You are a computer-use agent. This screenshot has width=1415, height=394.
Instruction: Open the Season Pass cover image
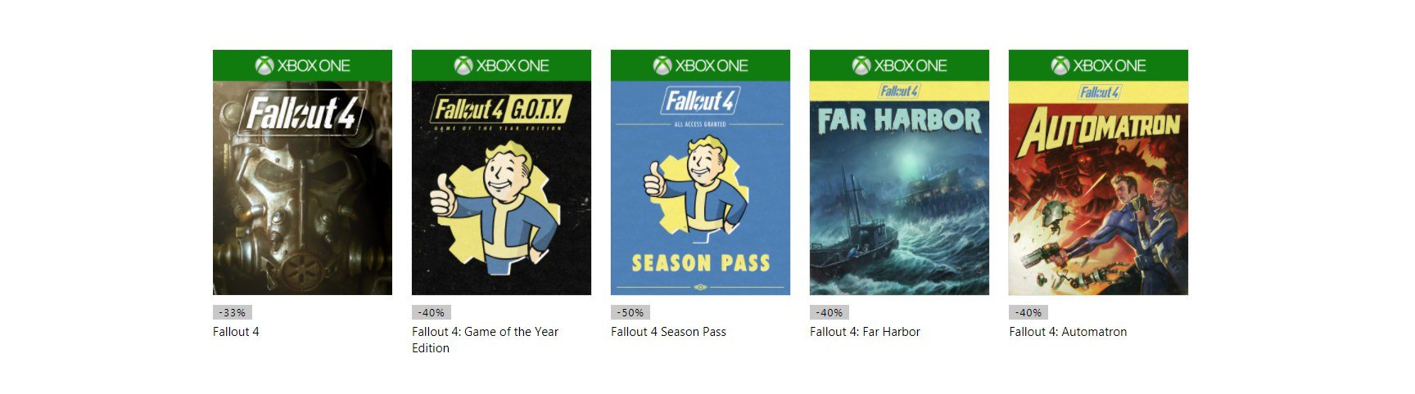point(700,172)
